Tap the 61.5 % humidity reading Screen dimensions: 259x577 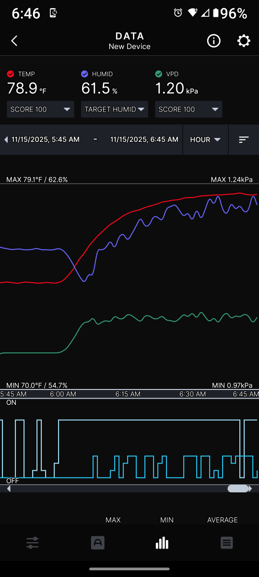(99, 88)
